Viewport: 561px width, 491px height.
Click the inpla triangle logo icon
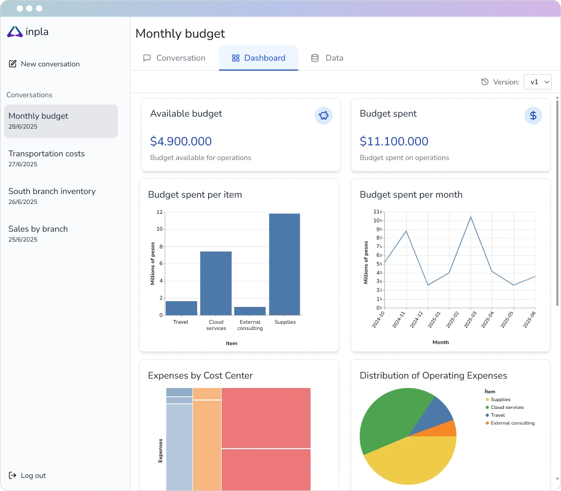tap(15, 32)
